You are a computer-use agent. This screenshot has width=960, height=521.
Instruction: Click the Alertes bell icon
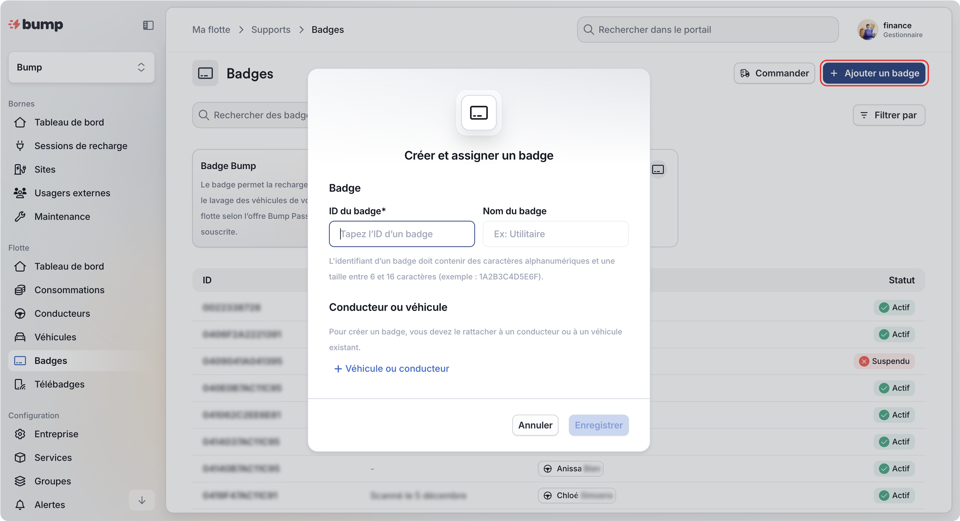tap(20, 505)
